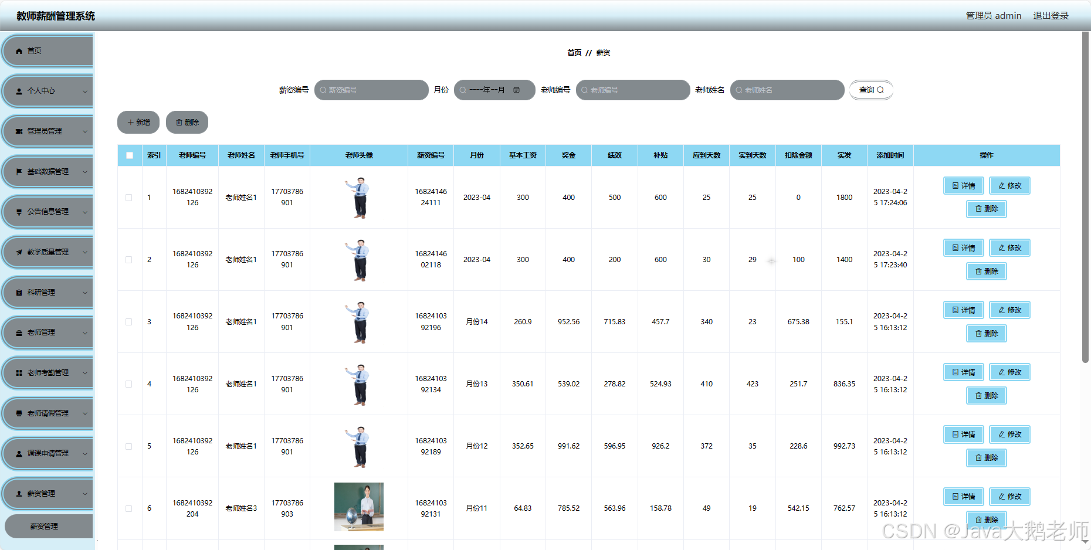Click the 老师编号 search input field

click(633, 90)
